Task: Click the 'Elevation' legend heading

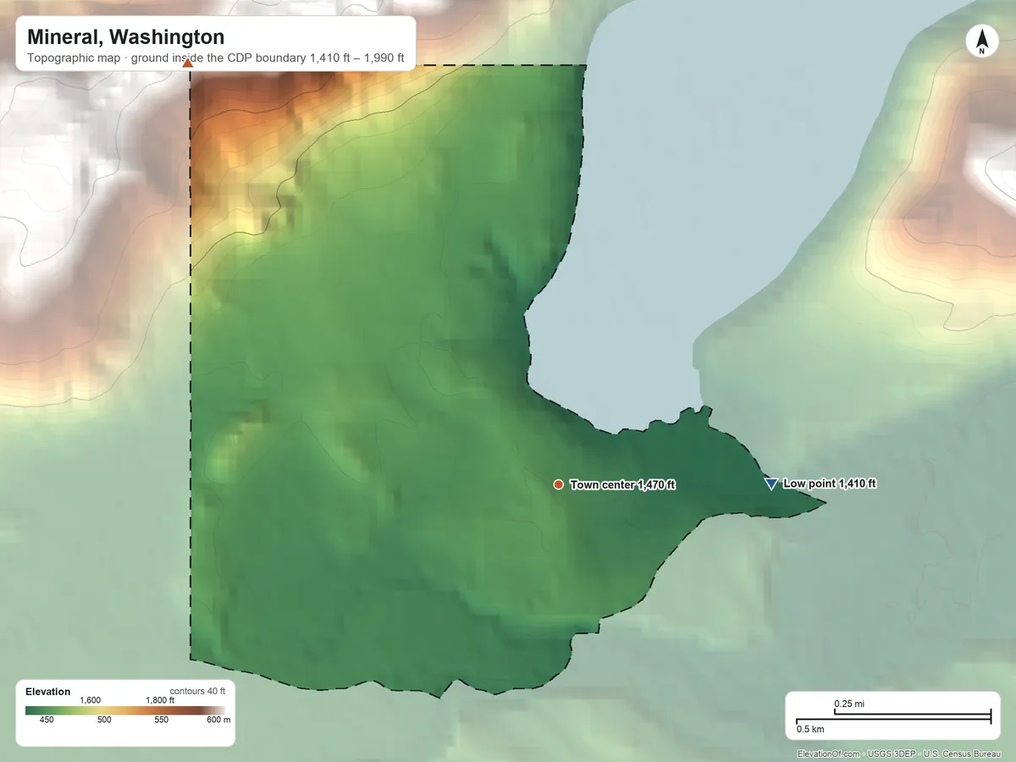Action: click(48, 692)
